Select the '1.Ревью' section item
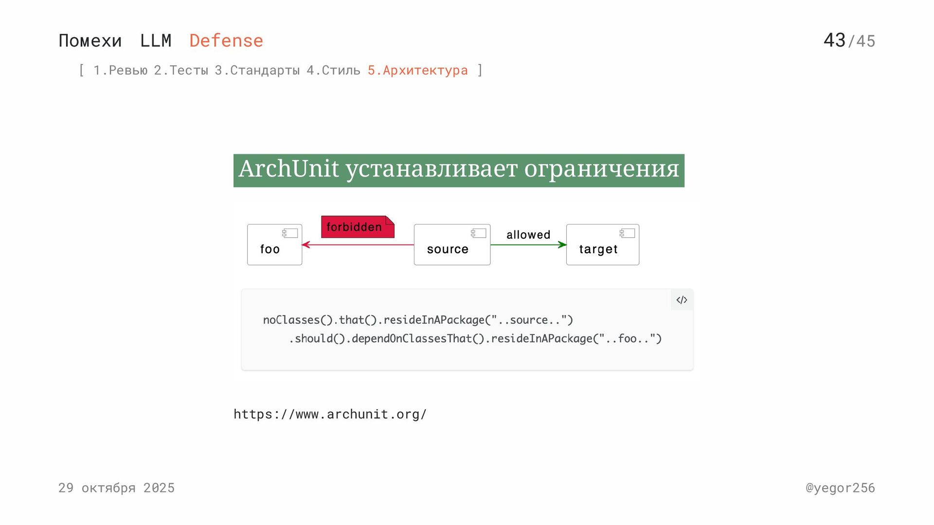 tap(120, 70)
